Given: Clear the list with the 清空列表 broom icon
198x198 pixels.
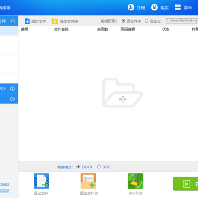Looking at the screenshot, I should (x=135, y=181).
